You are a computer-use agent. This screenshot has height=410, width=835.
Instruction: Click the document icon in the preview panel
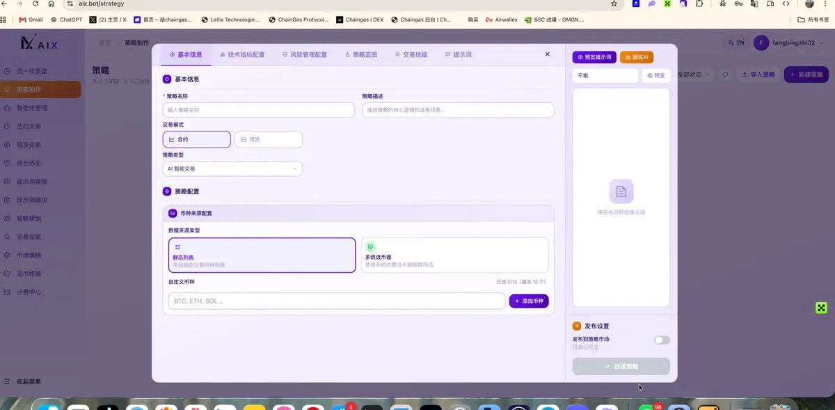(621, 191)
